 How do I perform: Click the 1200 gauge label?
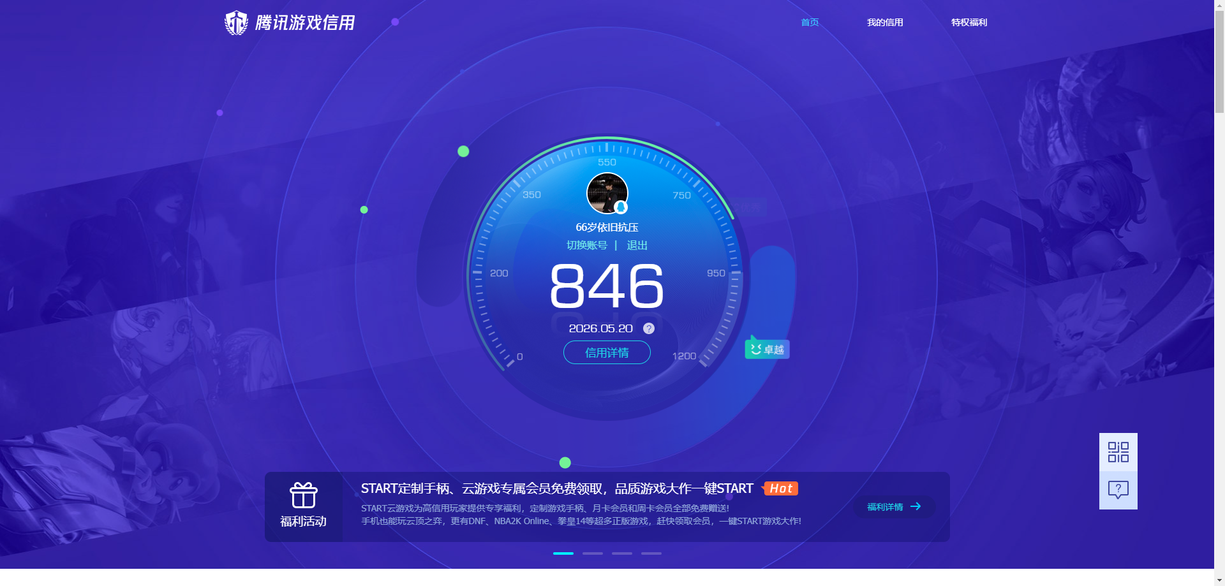pos(684,356)
